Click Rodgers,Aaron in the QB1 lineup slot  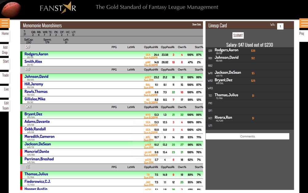click(x=226, y=50)
